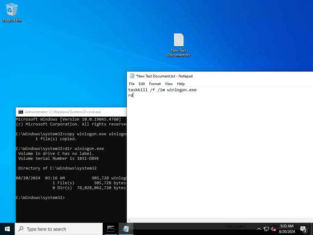Click the search magnifier icon in the taskbar
Image resolution: width=313 pixels, height=235 pixels.
point(21,229)
